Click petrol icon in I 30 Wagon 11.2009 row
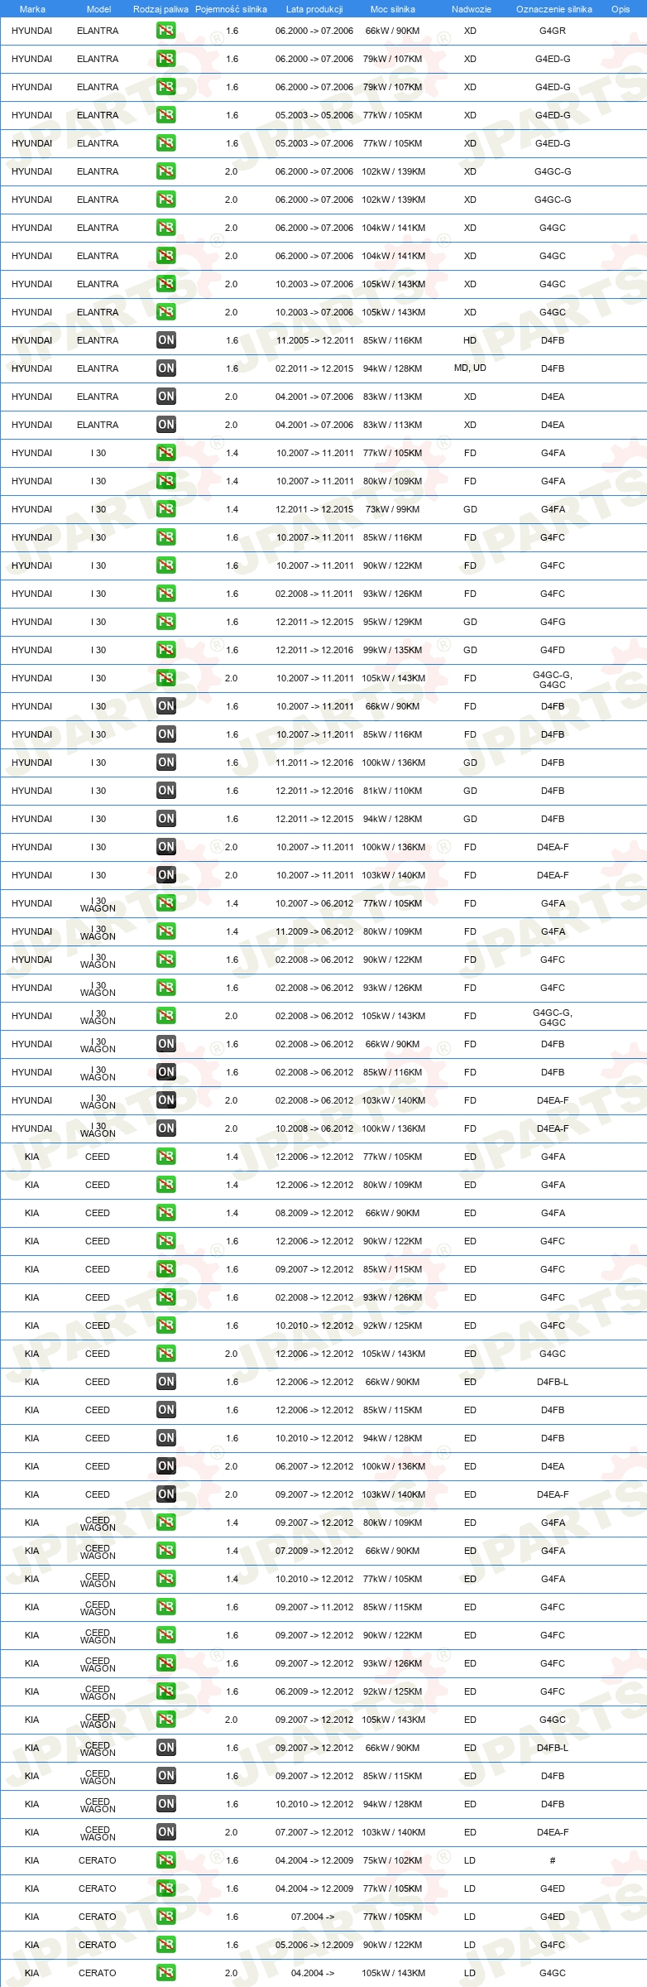647x1987 pixels. click(165, 931)
